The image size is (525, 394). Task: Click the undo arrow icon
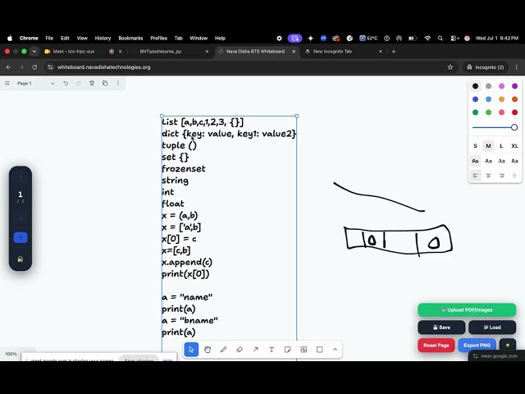(x=66, y=83)
